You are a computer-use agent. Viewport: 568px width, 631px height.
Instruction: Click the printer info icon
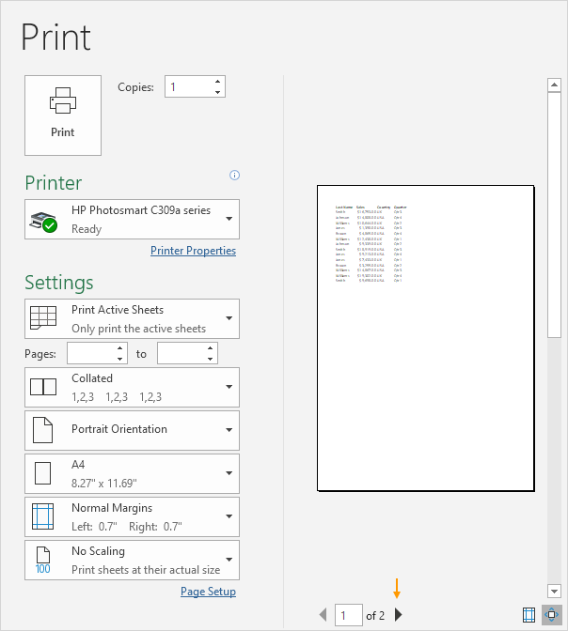(x=234, y=175)
